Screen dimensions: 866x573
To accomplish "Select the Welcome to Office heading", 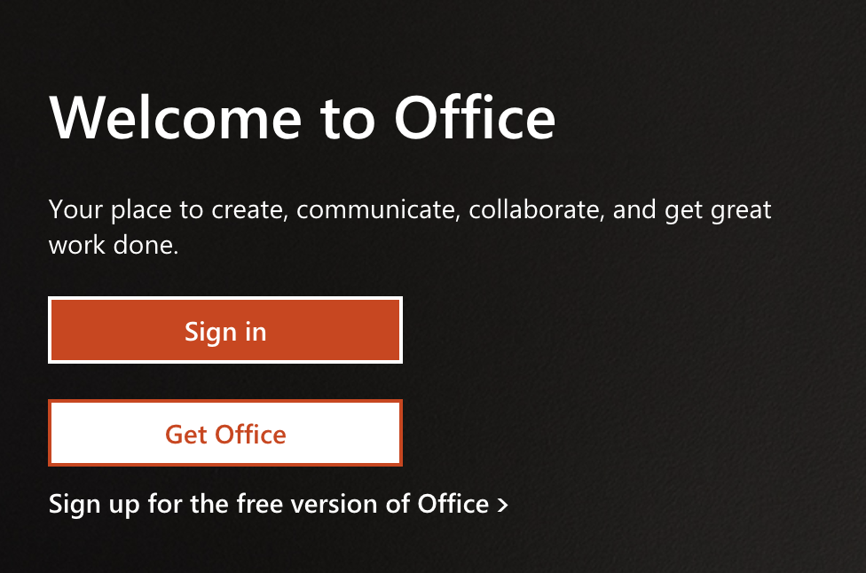I will (302, 118).
